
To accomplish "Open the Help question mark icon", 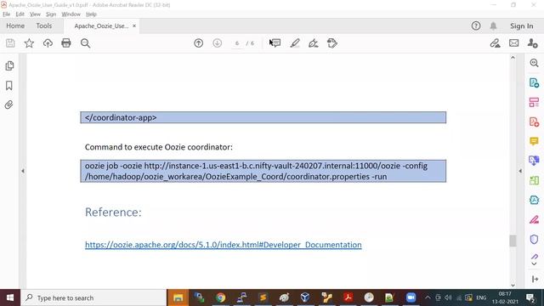I will 476,25.
